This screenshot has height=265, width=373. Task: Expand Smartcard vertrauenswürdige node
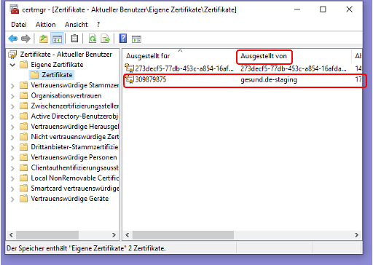tap(12, 189)
